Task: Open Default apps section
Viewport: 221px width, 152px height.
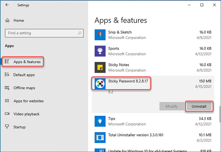Action: point(24,75)
